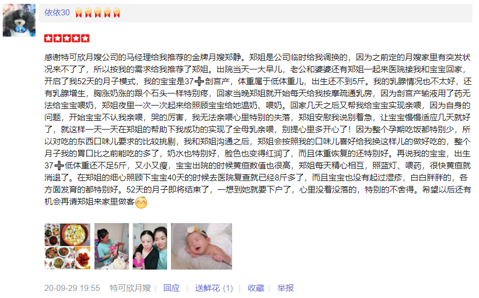The width and height of the screenshot is (479, 298).
Task: Click the last gold medal badge
Action: click(x=117, y=13)
